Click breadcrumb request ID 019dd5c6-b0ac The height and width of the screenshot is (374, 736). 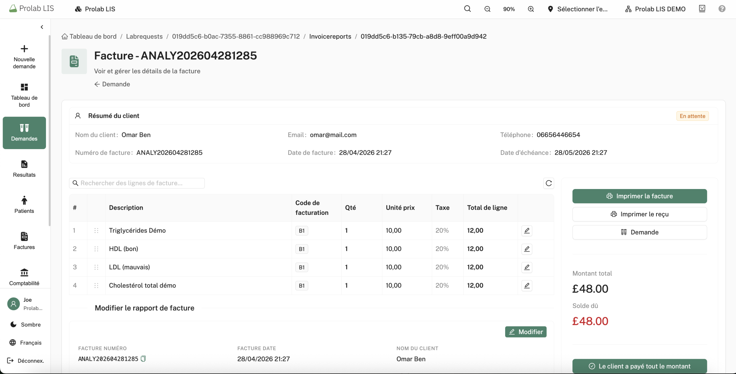click(x=236, y=36)
